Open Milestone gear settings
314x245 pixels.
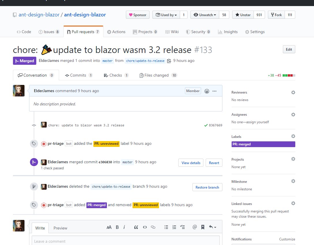[293, 181]
